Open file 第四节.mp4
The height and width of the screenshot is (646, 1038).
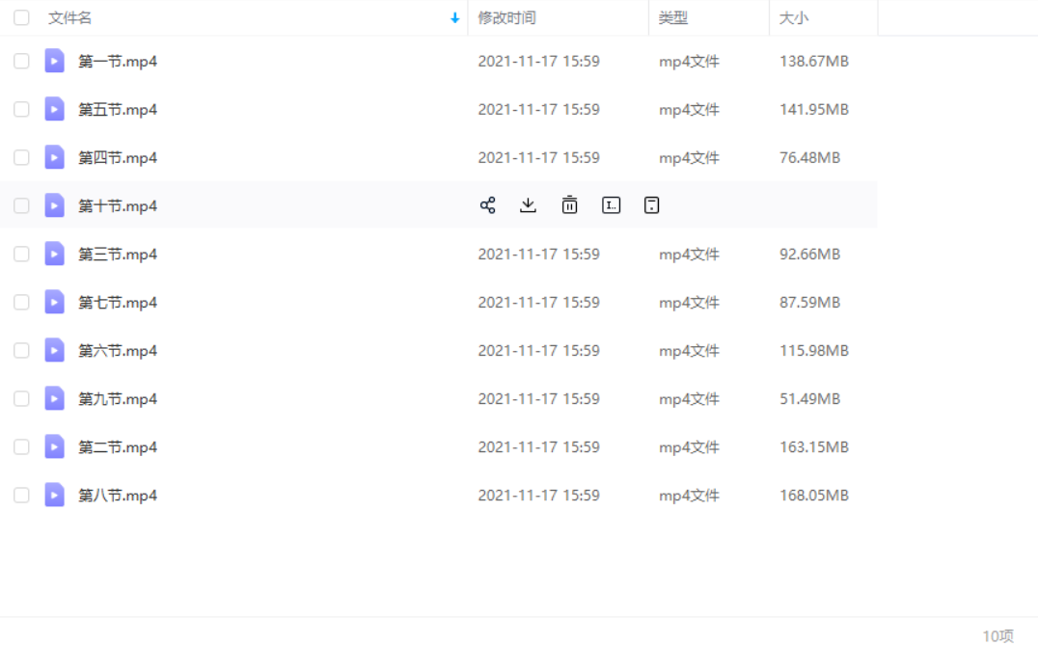point(118,158)
